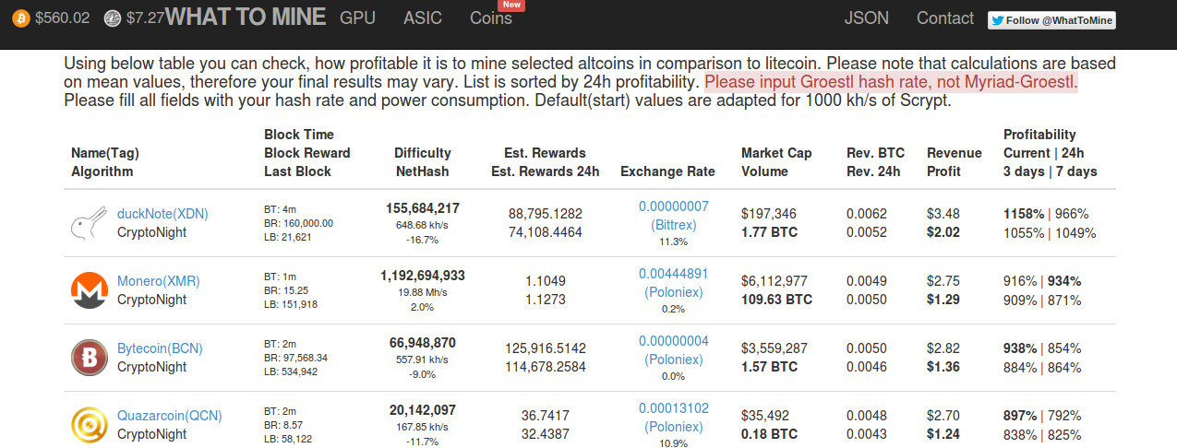Click the Litecoin price icon
1177x448 pixels.
click(x=113, y=18)
